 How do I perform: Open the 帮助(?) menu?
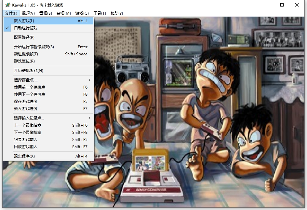click(117, 13)
